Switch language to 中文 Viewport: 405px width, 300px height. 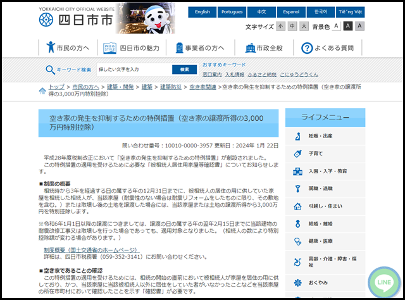point(261,12)
